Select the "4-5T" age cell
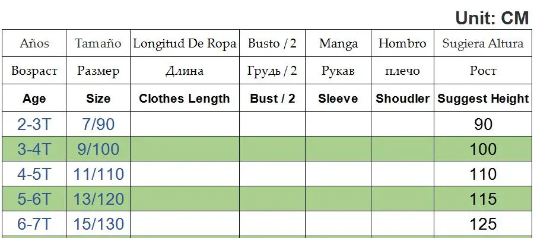Viewport: 534px width, 238px height. point(34,174)
